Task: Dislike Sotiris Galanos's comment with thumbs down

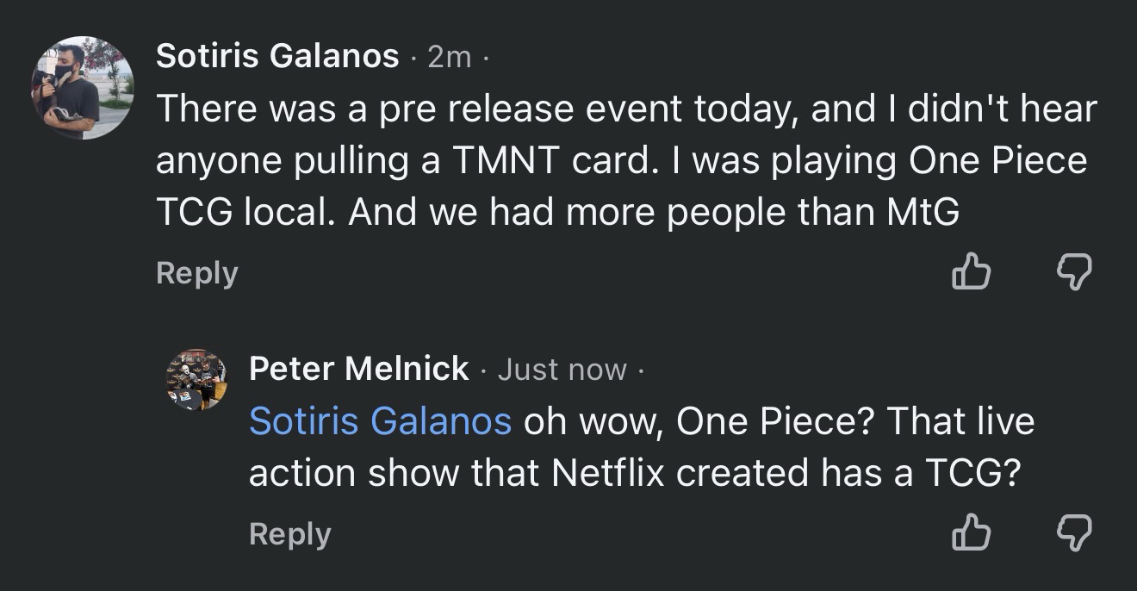Action: [1073, 273]
